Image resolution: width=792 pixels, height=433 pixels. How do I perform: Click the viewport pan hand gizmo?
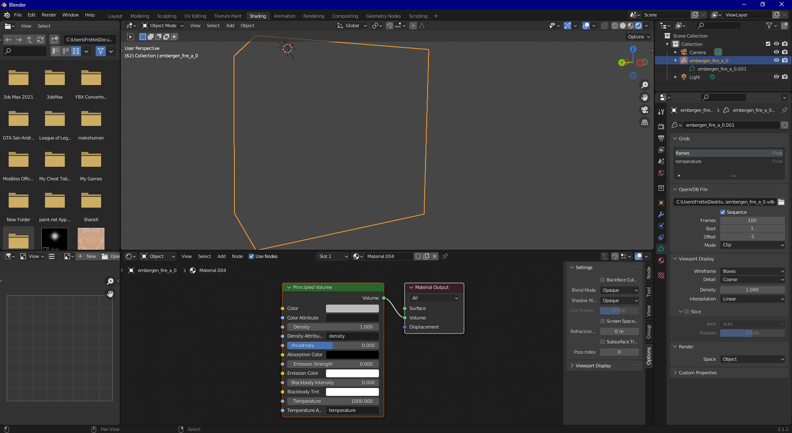click(x=645, y=97)
